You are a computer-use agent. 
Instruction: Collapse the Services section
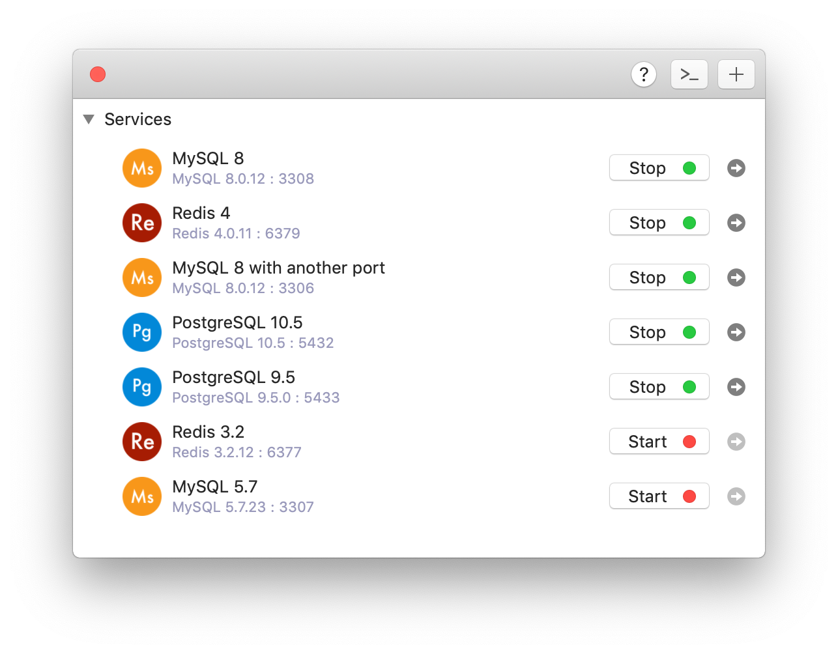89,119
